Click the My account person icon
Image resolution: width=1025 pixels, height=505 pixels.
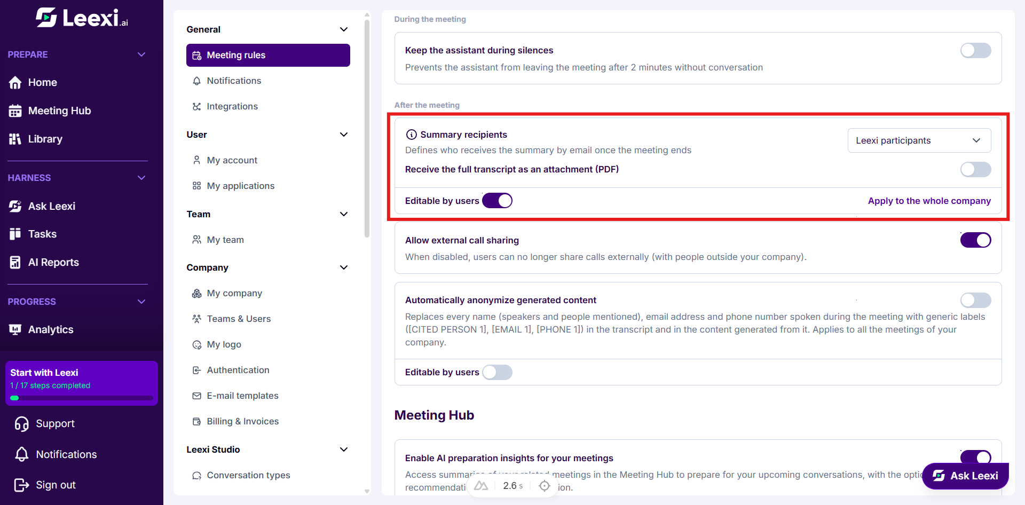pyautogui.click(x=196, y=160)
